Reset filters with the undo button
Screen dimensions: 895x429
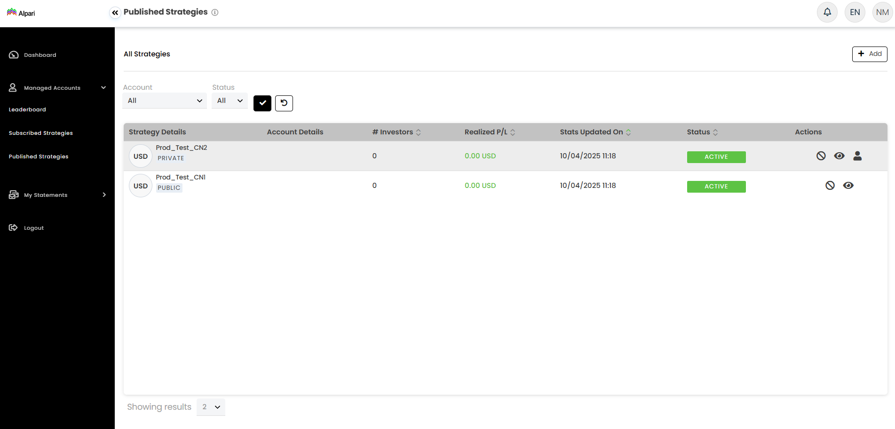pyautogui.click(x=284, y=103)
